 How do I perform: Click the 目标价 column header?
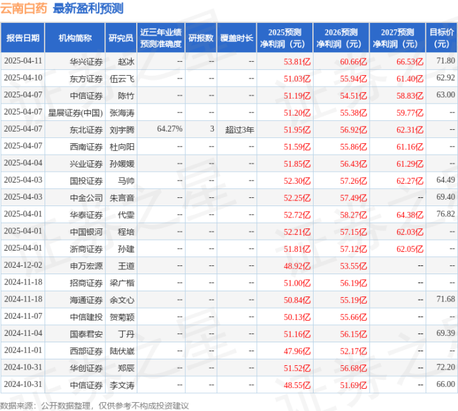click(441, 38)
